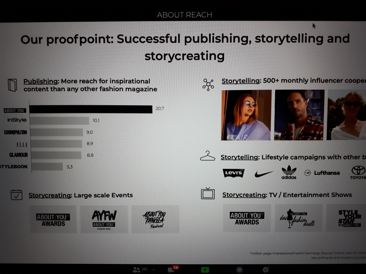Click the Levi's logo

(x=234, y=173)
